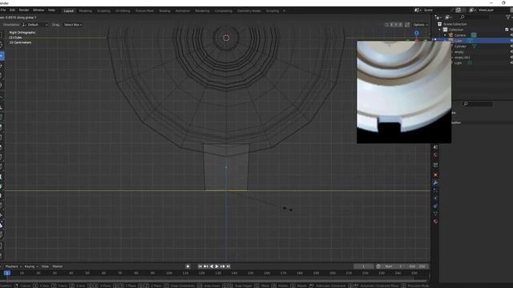Expand the Camera tree row

coord(445,35)
